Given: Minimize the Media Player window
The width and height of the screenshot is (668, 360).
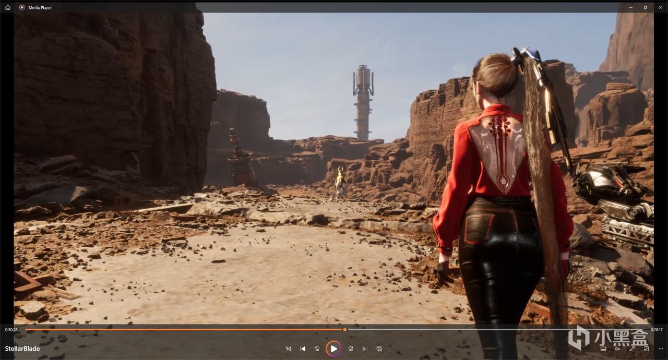Looking at the screenshot, I should (x=631, y=7).
